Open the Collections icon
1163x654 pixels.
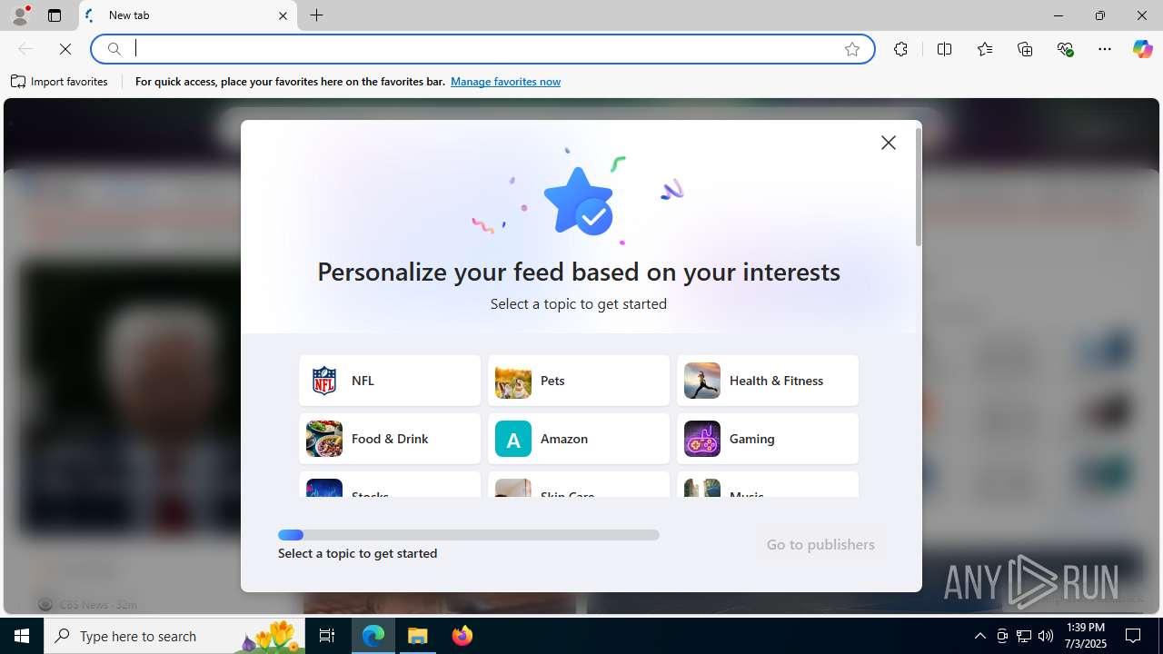click(1025, 49)
